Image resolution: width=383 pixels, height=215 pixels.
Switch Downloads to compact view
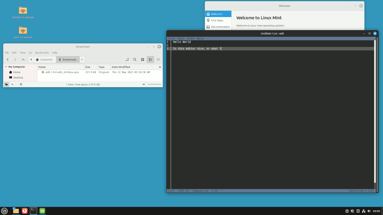(158, 59)
